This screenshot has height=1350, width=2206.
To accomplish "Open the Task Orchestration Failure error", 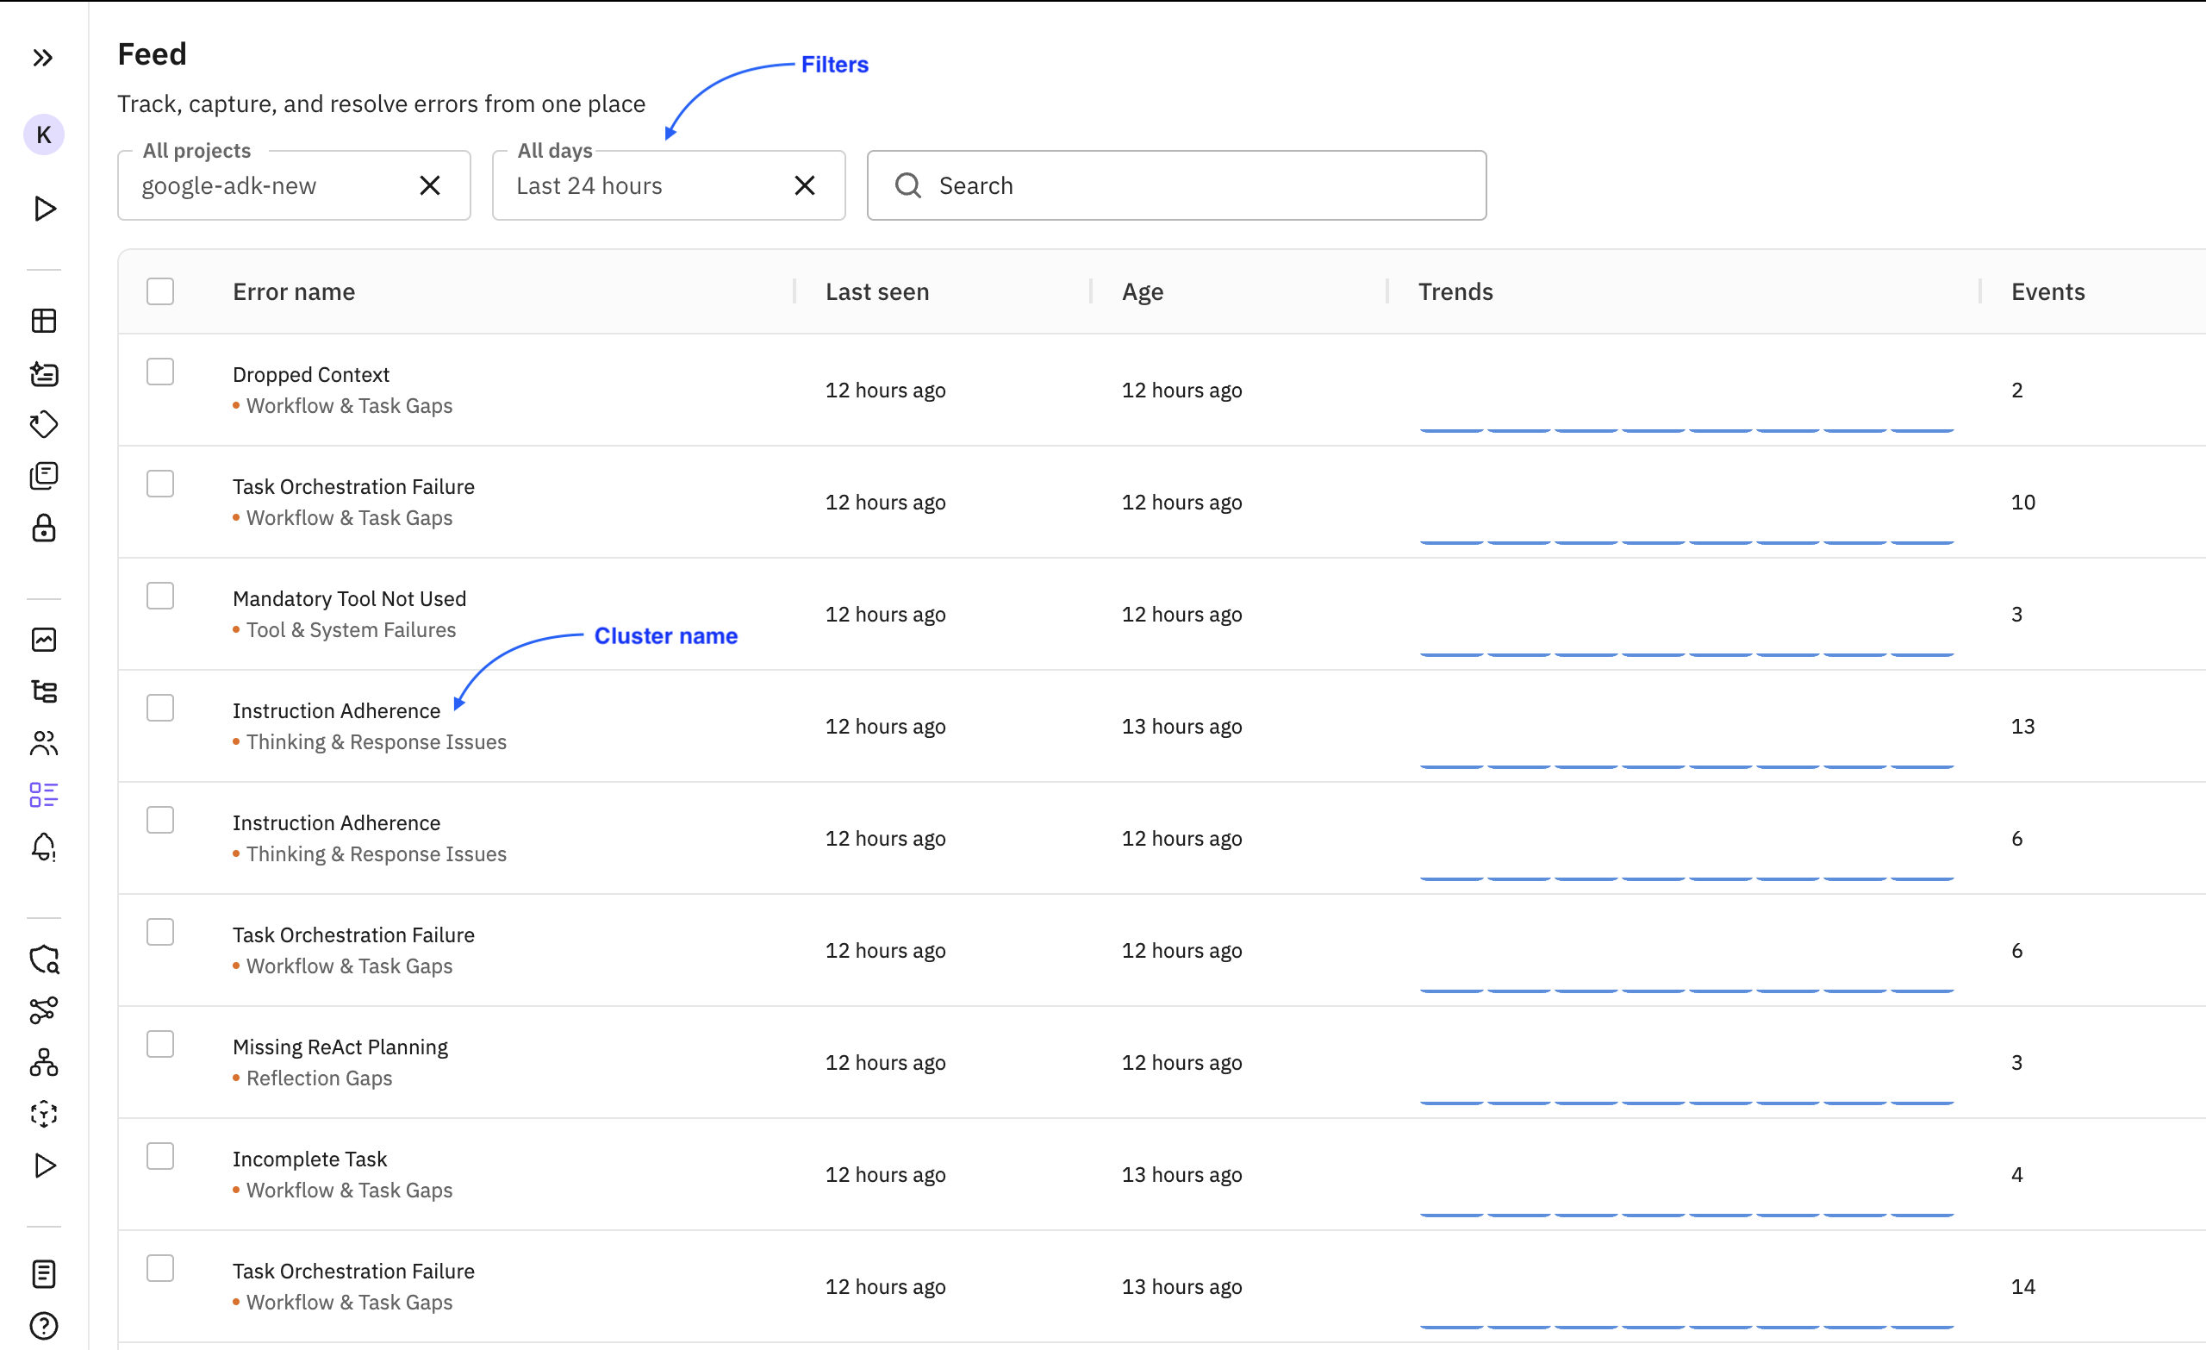I will pyautogui.click(x=353, y=486).
